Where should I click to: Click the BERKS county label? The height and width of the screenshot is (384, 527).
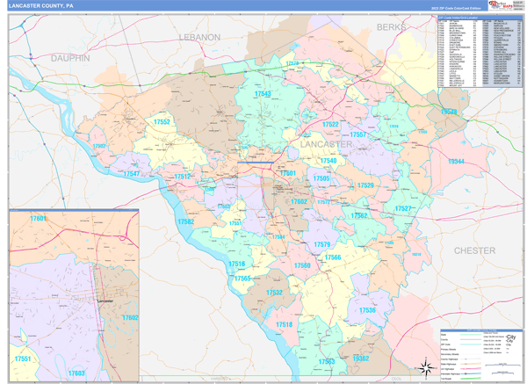[392, 28]
